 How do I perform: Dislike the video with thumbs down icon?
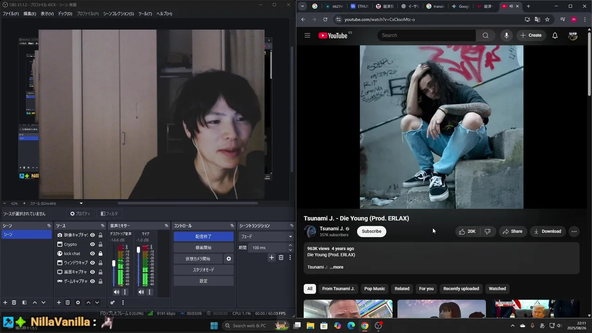[x=487, y=231]
